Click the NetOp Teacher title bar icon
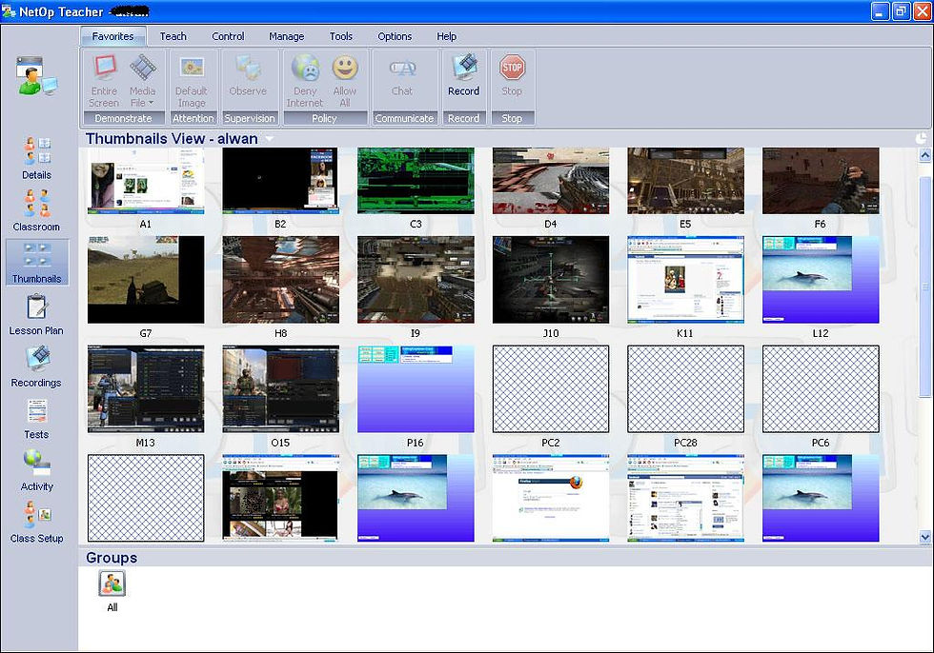Viewport: 934px width, 653px height. (9, 11)
